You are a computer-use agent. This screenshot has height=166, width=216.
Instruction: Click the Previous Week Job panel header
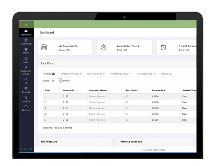(x=155, y=142)
